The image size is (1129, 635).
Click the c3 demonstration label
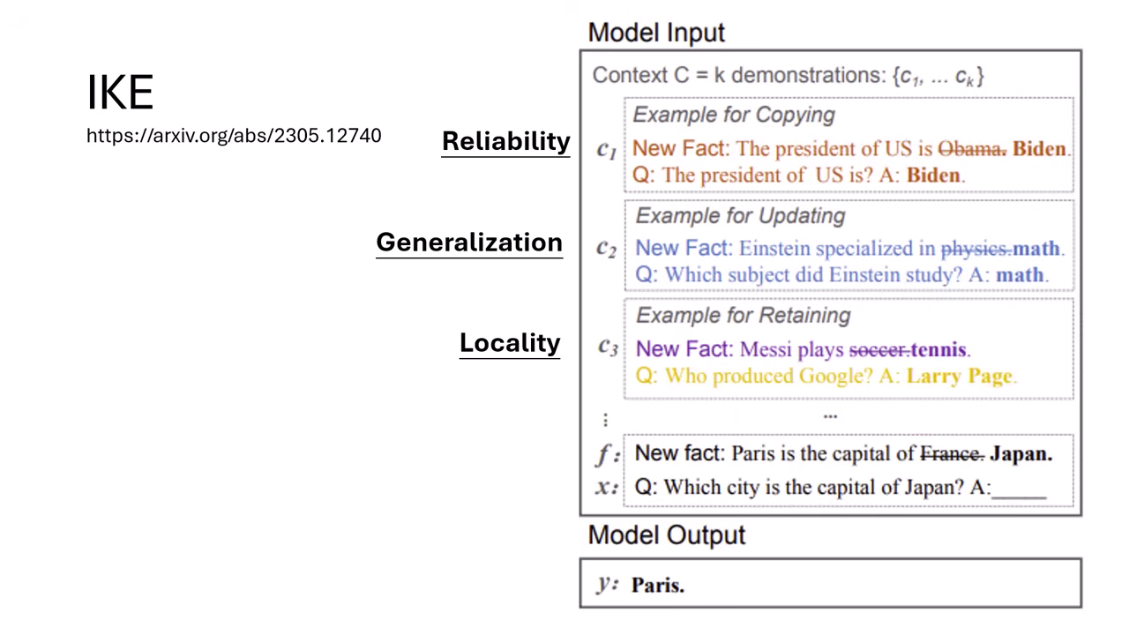coord(607,349)
